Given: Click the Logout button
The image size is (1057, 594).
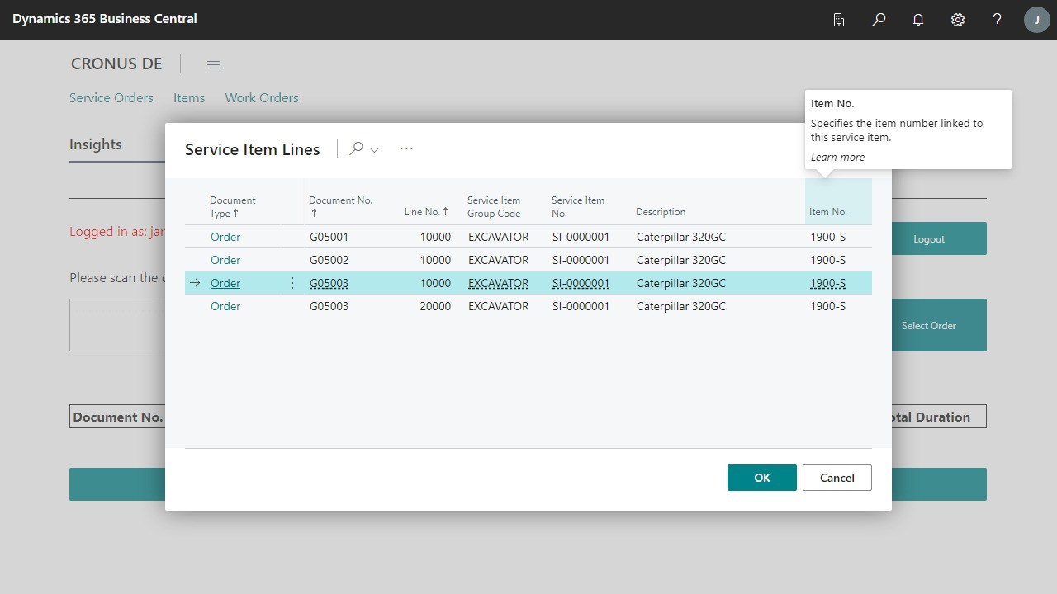Looking at the screenshot, I should (x=928, y=238).
